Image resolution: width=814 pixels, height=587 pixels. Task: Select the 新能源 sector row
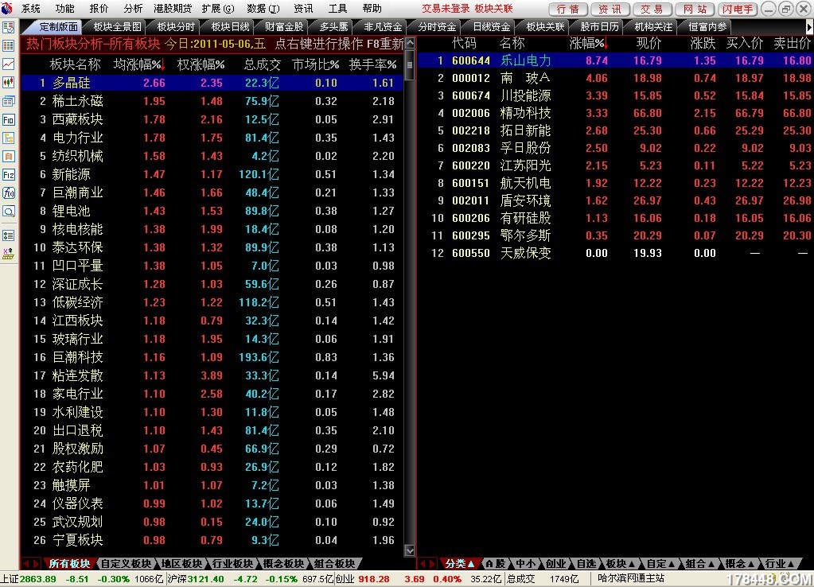tap(72, 174)
